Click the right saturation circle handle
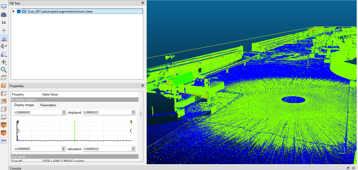Screen dimensions: 358x170 [x=131, y=131]
